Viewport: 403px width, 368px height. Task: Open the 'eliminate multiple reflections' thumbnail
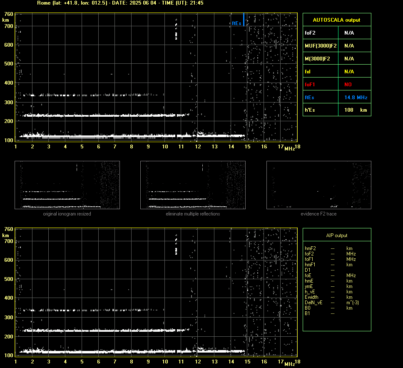(193, 185)
